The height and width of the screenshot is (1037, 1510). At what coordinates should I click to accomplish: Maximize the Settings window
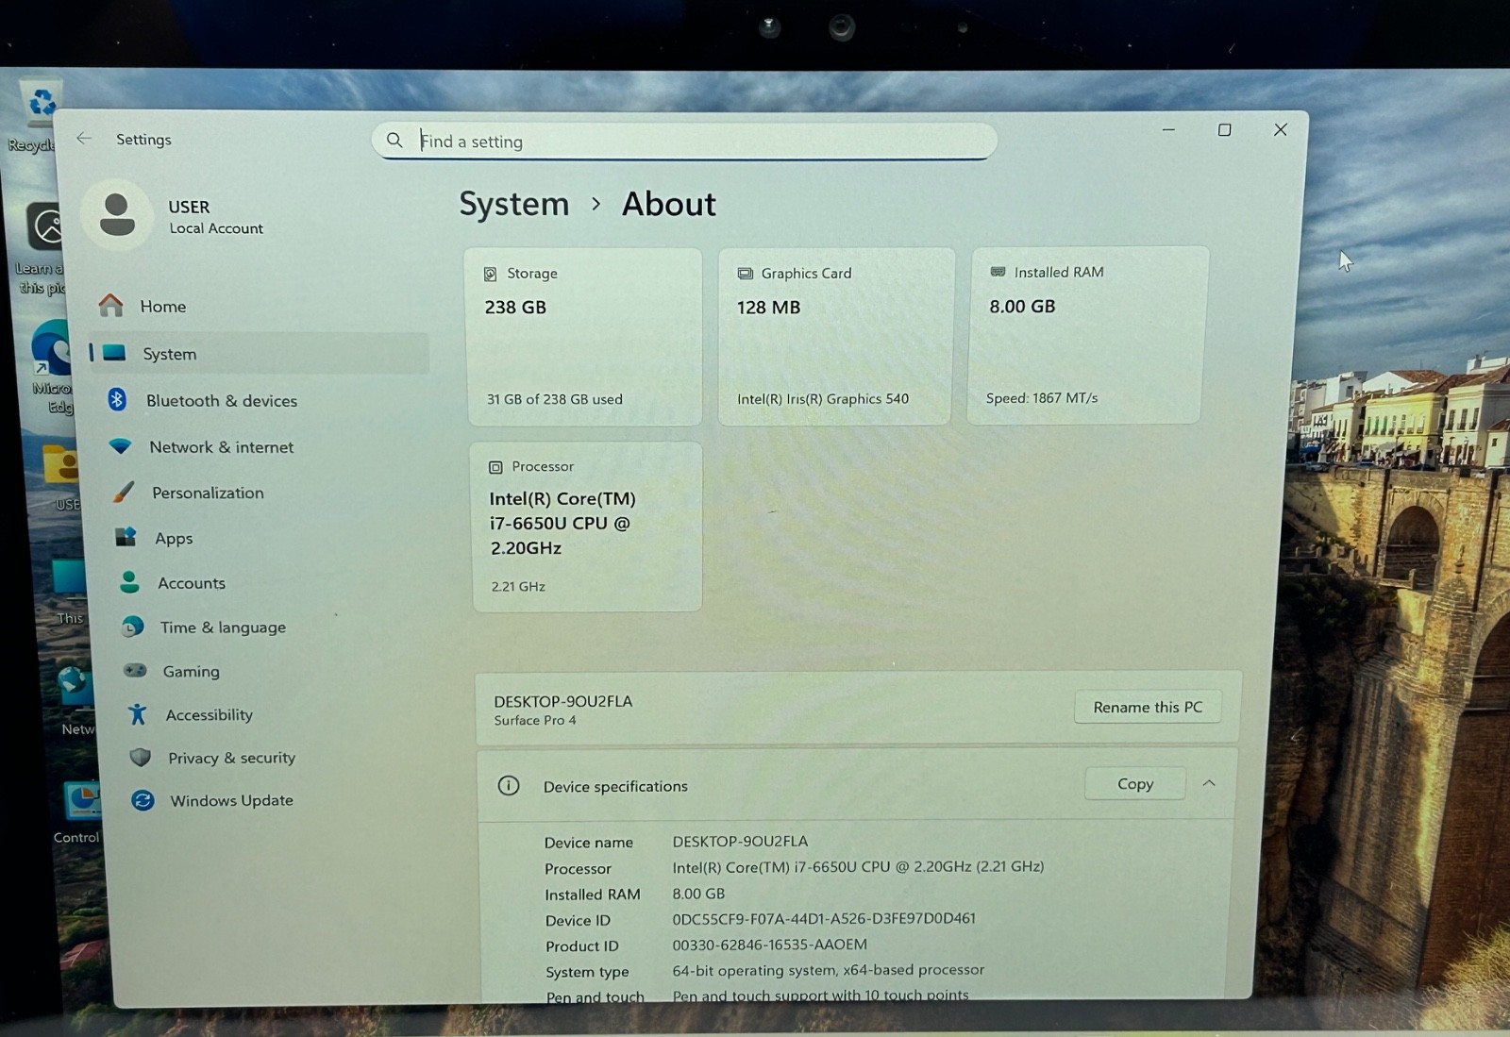point(1225,129)
